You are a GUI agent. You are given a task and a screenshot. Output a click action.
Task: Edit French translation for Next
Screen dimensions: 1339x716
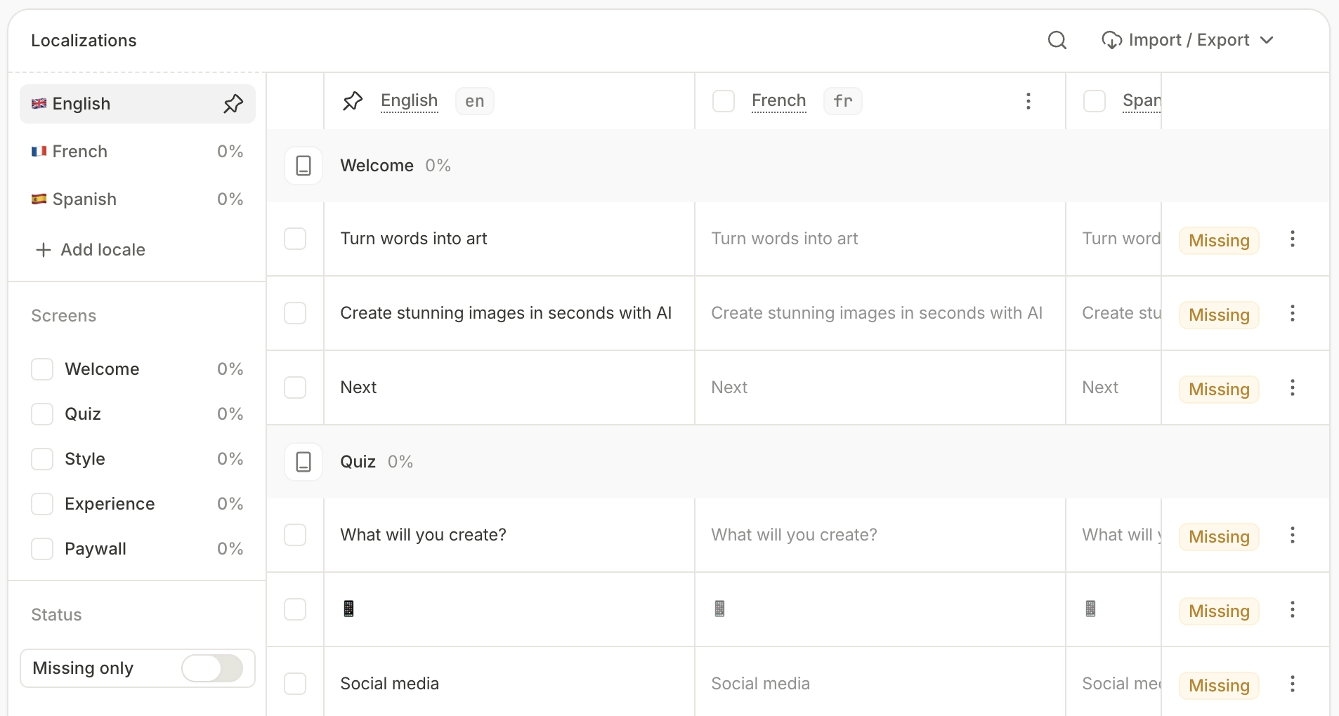[880, 387]
